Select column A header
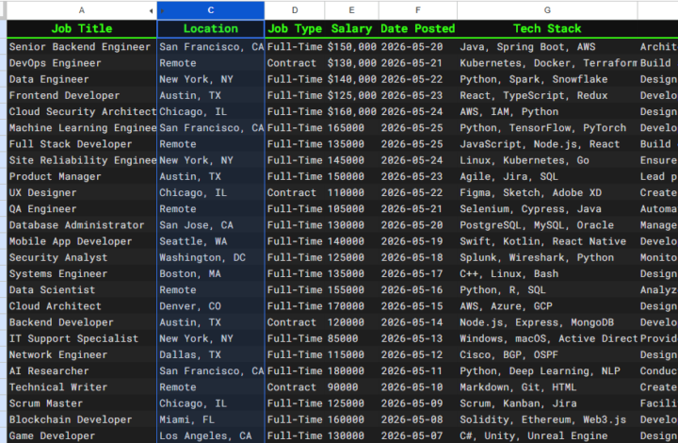 (x=82, y=10)
